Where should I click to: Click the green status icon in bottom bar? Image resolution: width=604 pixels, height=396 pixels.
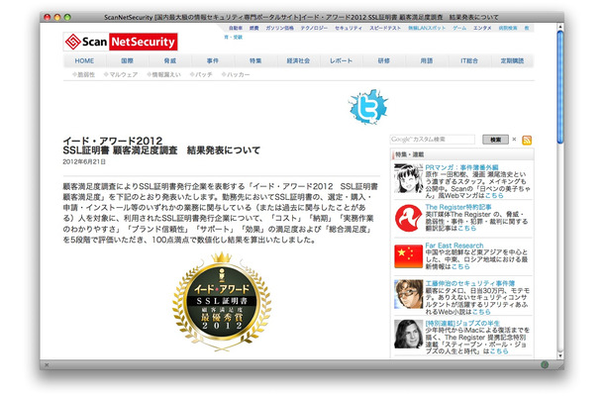tap(545, 364)
